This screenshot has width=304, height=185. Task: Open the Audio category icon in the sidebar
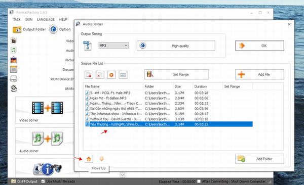pyautogui.click(x=14, y=50)
